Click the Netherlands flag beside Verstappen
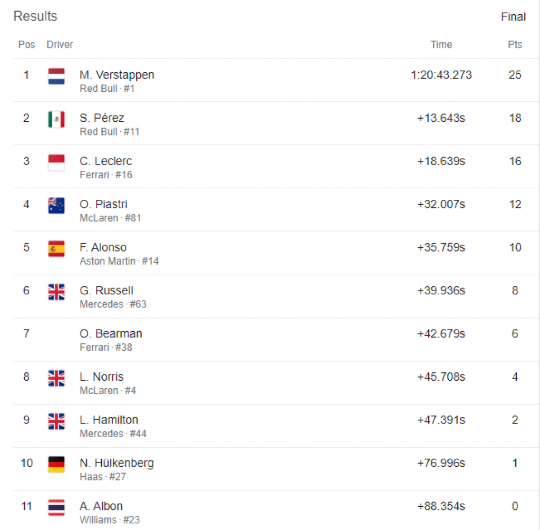540x530 pixels. tap(56, 76)
